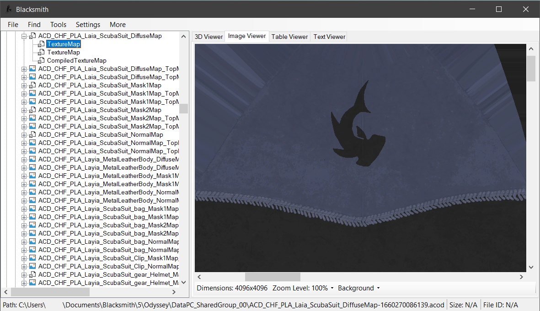Click the tree panel's scroll-down arrow
Screen dimensions: 540x311
click(x=183, y=282)
